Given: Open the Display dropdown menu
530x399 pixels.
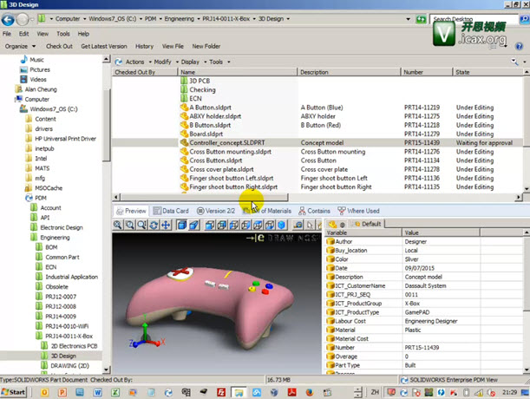Looking at the screenshot, I should pos(192,62).
